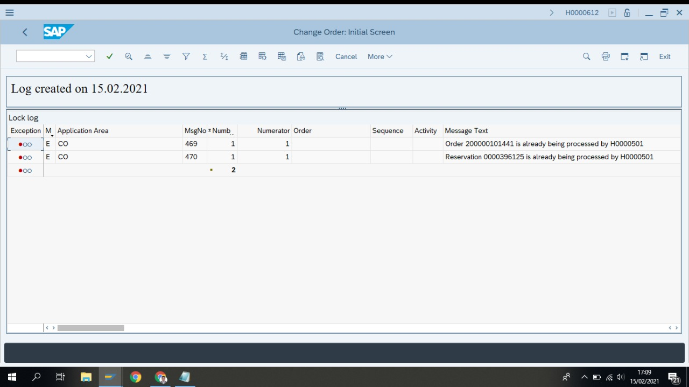Click the Message Text column header
The image size is (689, 387).
tap(466, 131)
